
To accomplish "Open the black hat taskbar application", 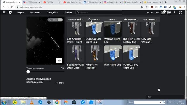I will tap(49, 102).
